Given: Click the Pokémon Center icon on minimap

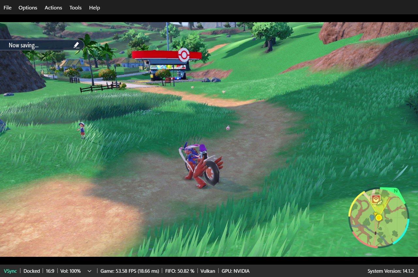Looking at the screenshot, I should point(376,199).
